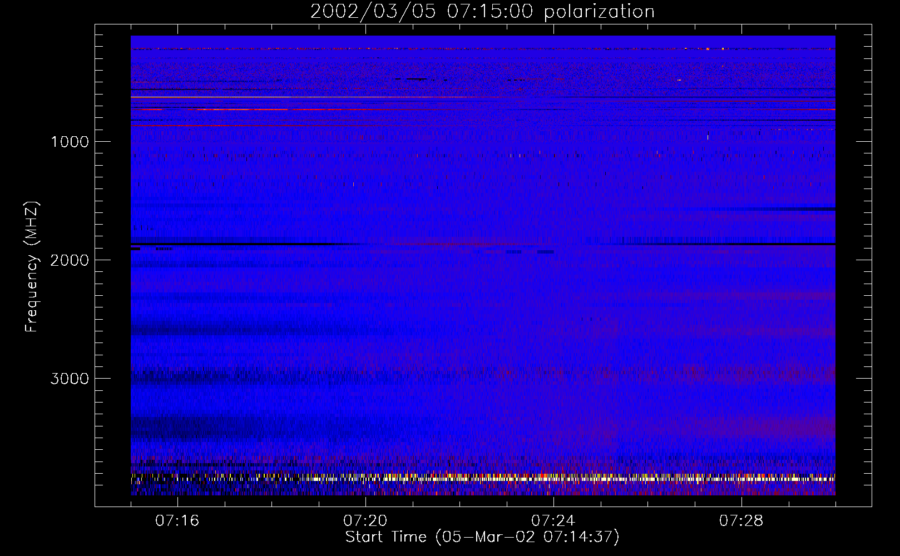Click the 07:28 time axis label

(741, 521)
